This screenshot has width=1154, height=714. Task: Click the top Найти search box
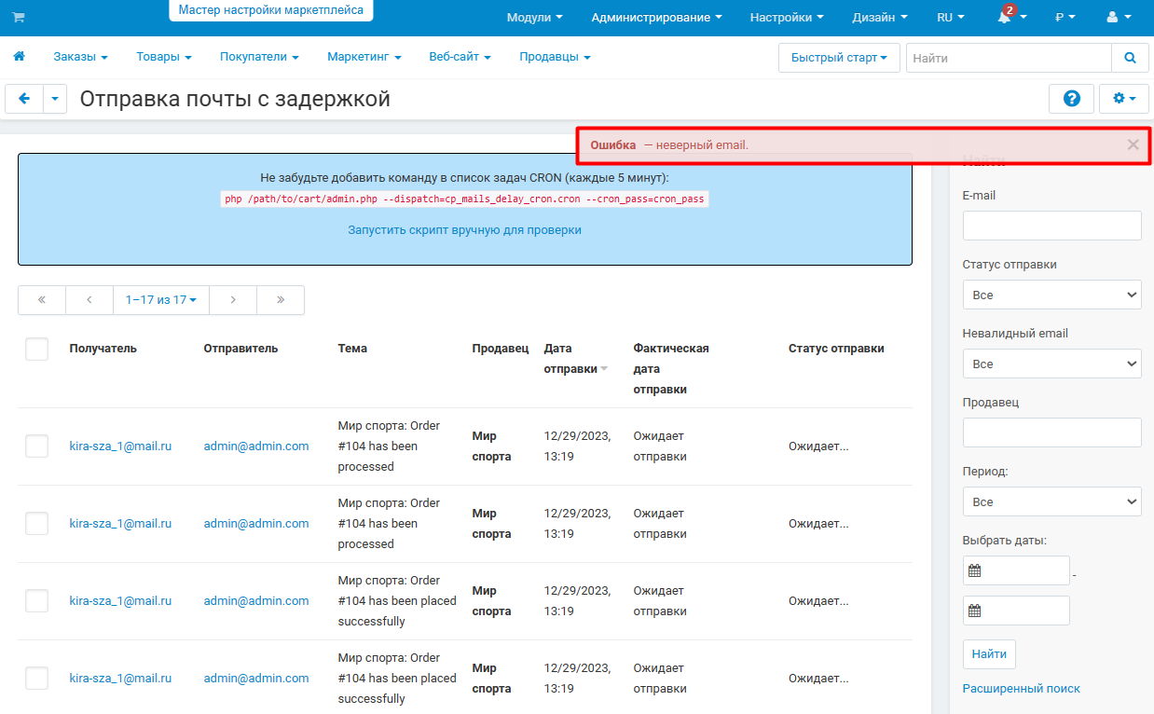pos(1009,58)
